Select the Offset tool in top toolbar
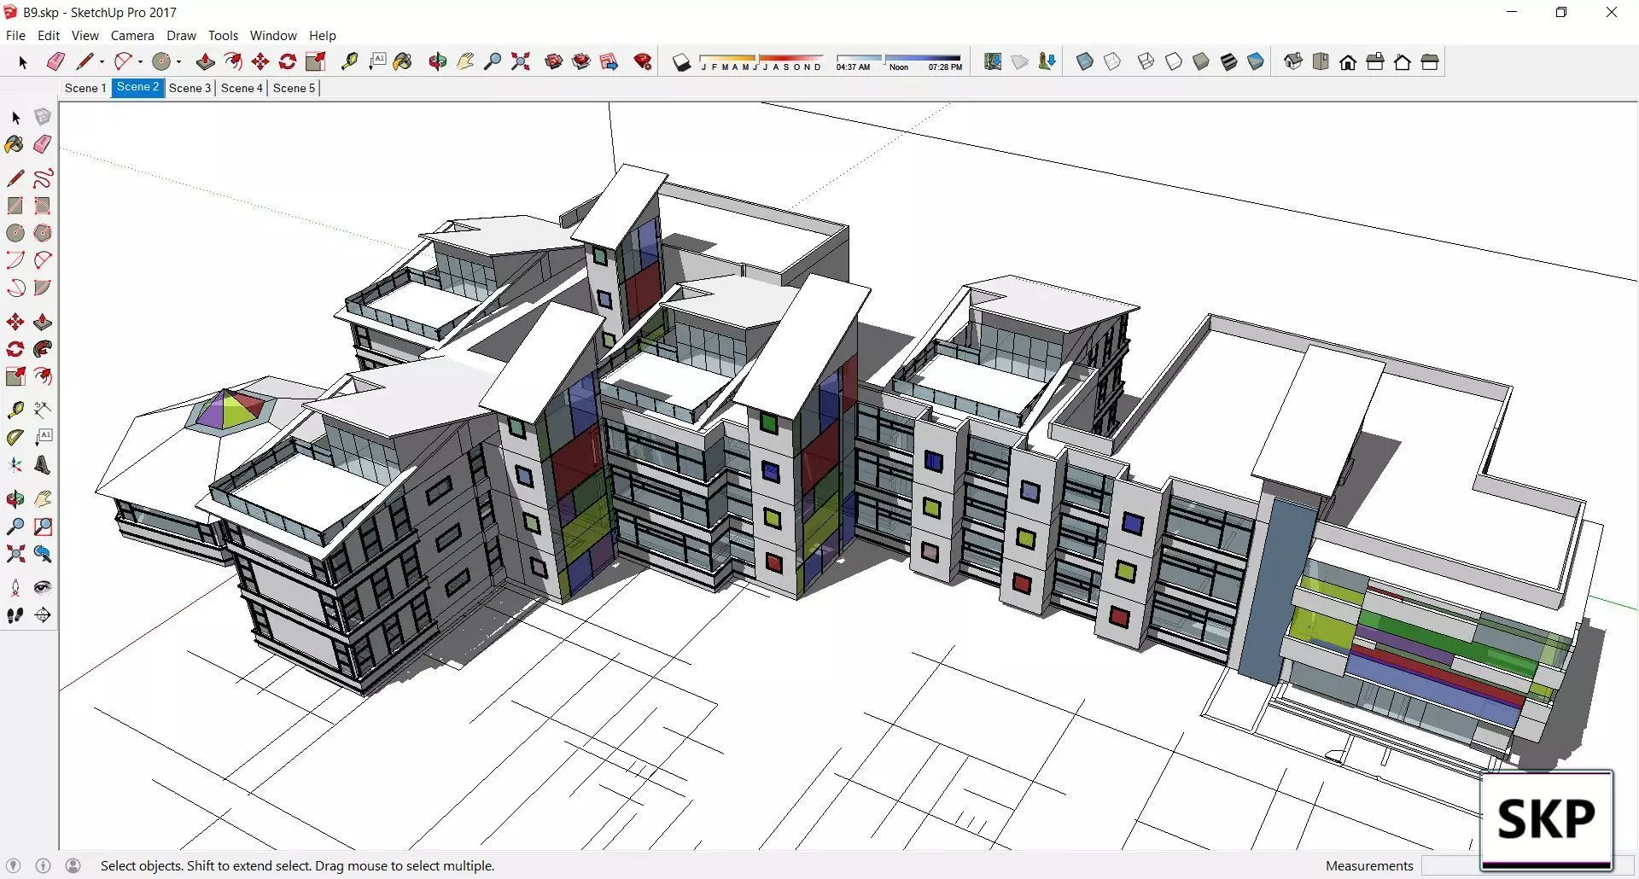1639x879 pixels. click(x=232, y=61)
